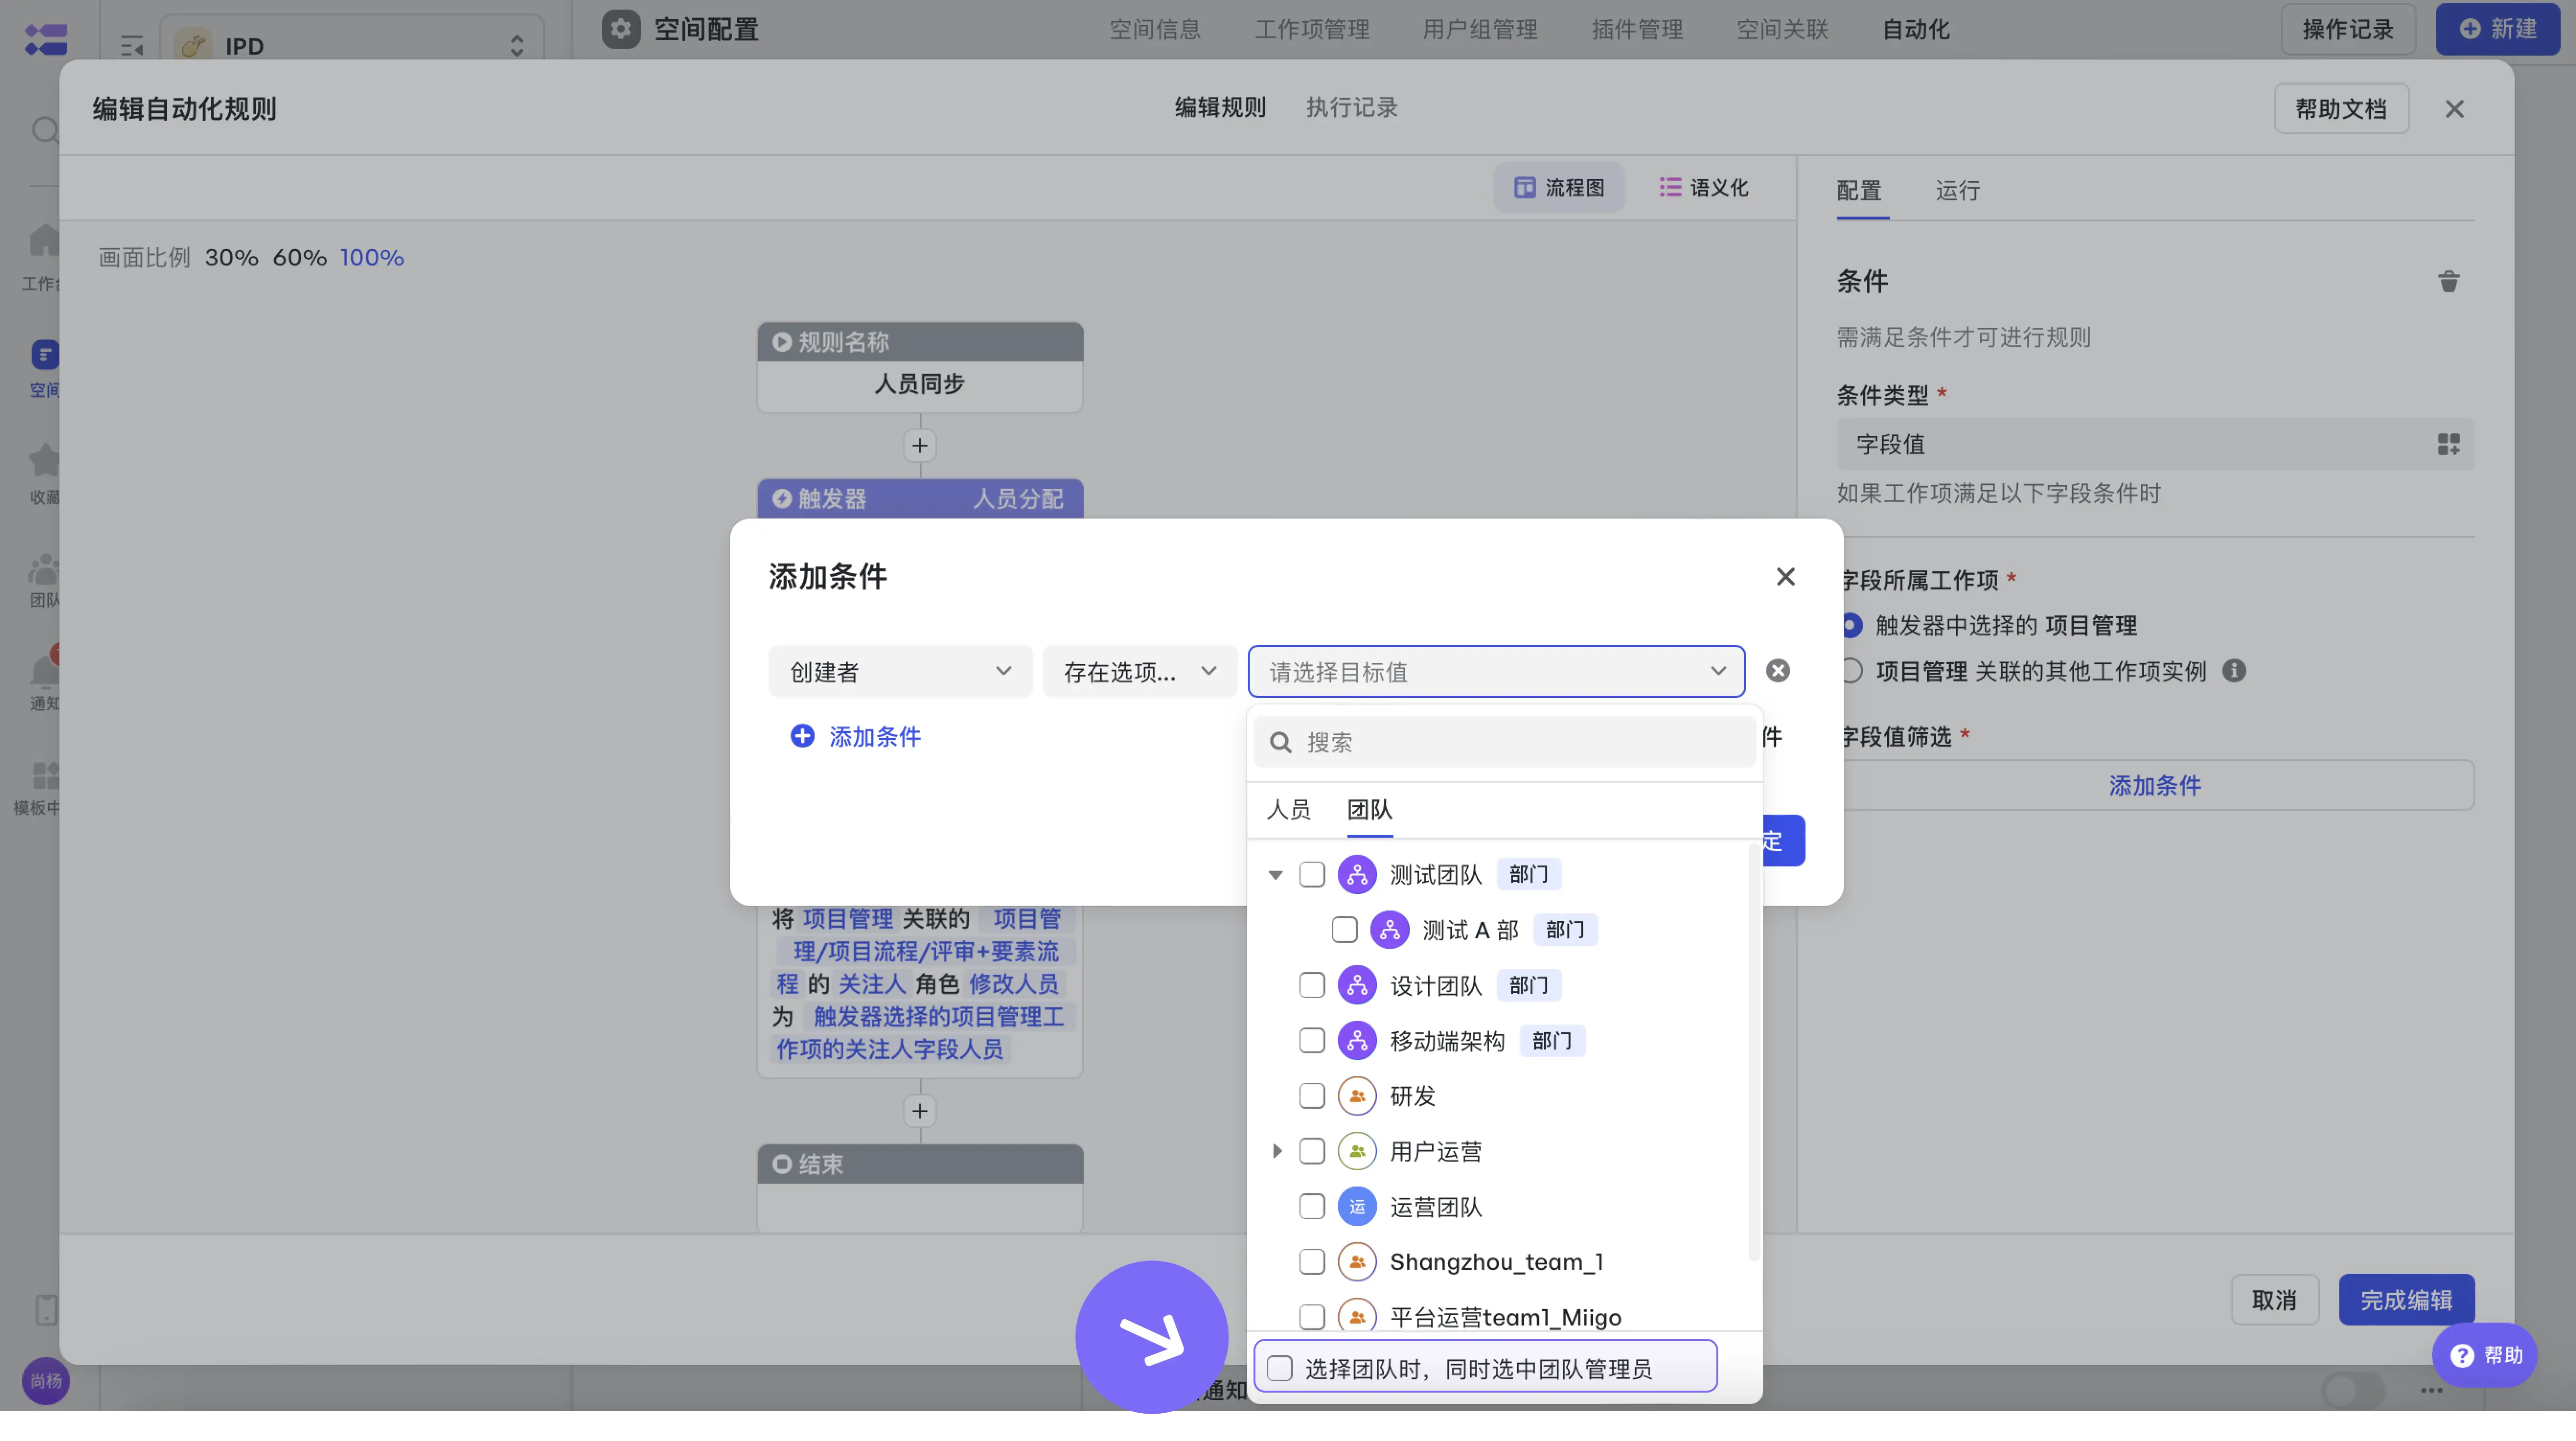
Task: Click the 用户运营 green team icon
Action: [x=1357, y=1152]
